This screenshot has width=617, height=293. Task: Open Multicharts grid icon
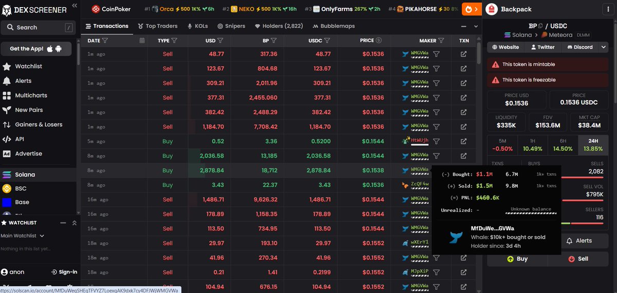tap(7, 95)
